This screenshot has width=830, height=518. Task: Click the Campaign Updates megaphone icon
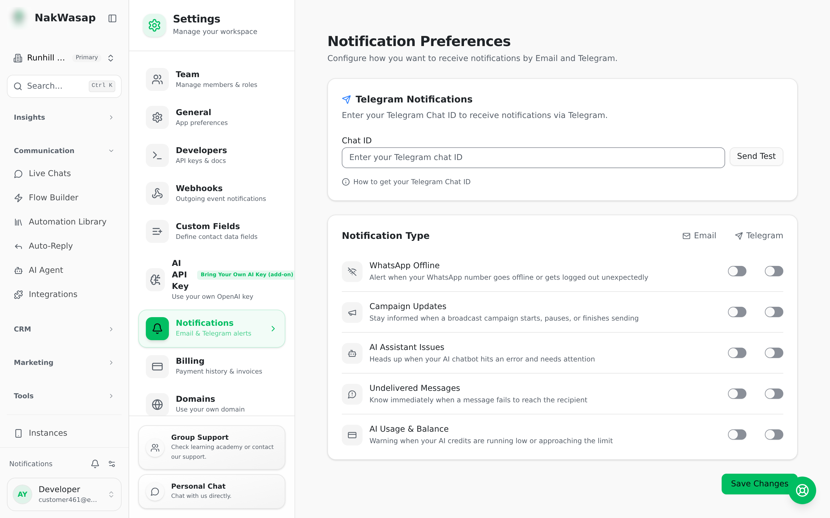[x=352, y=313]
